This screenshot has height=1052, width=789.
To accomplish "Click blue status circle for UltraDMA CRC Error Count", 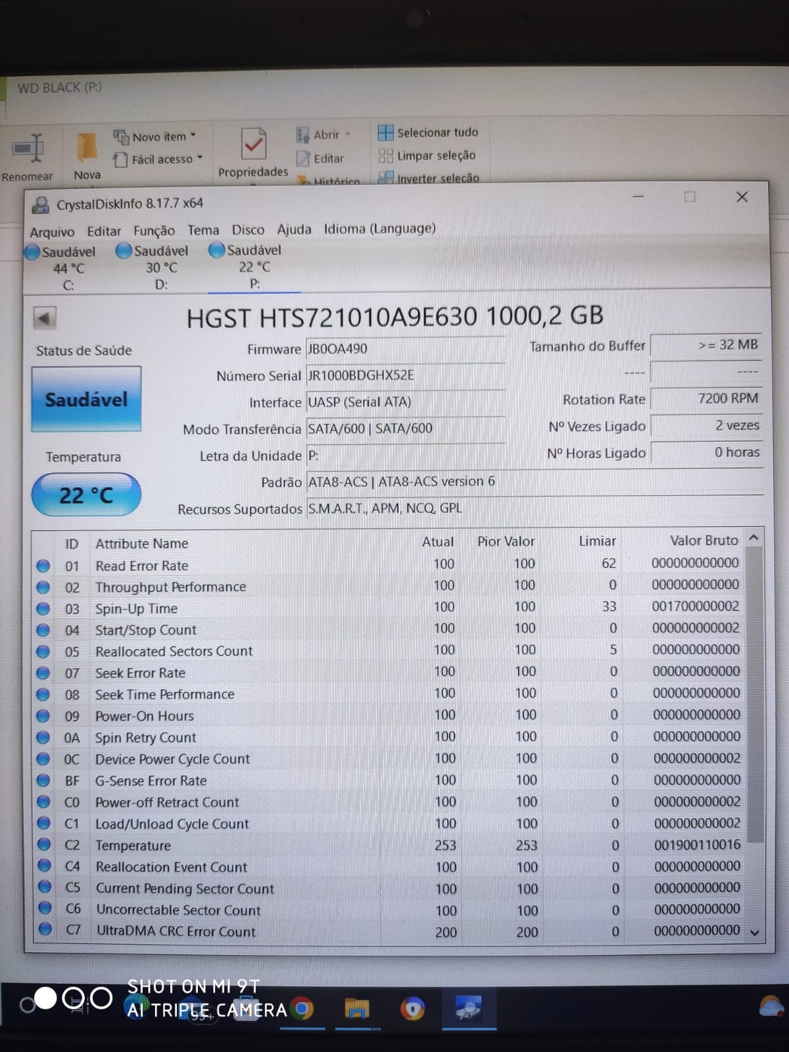I will point(45,930).
